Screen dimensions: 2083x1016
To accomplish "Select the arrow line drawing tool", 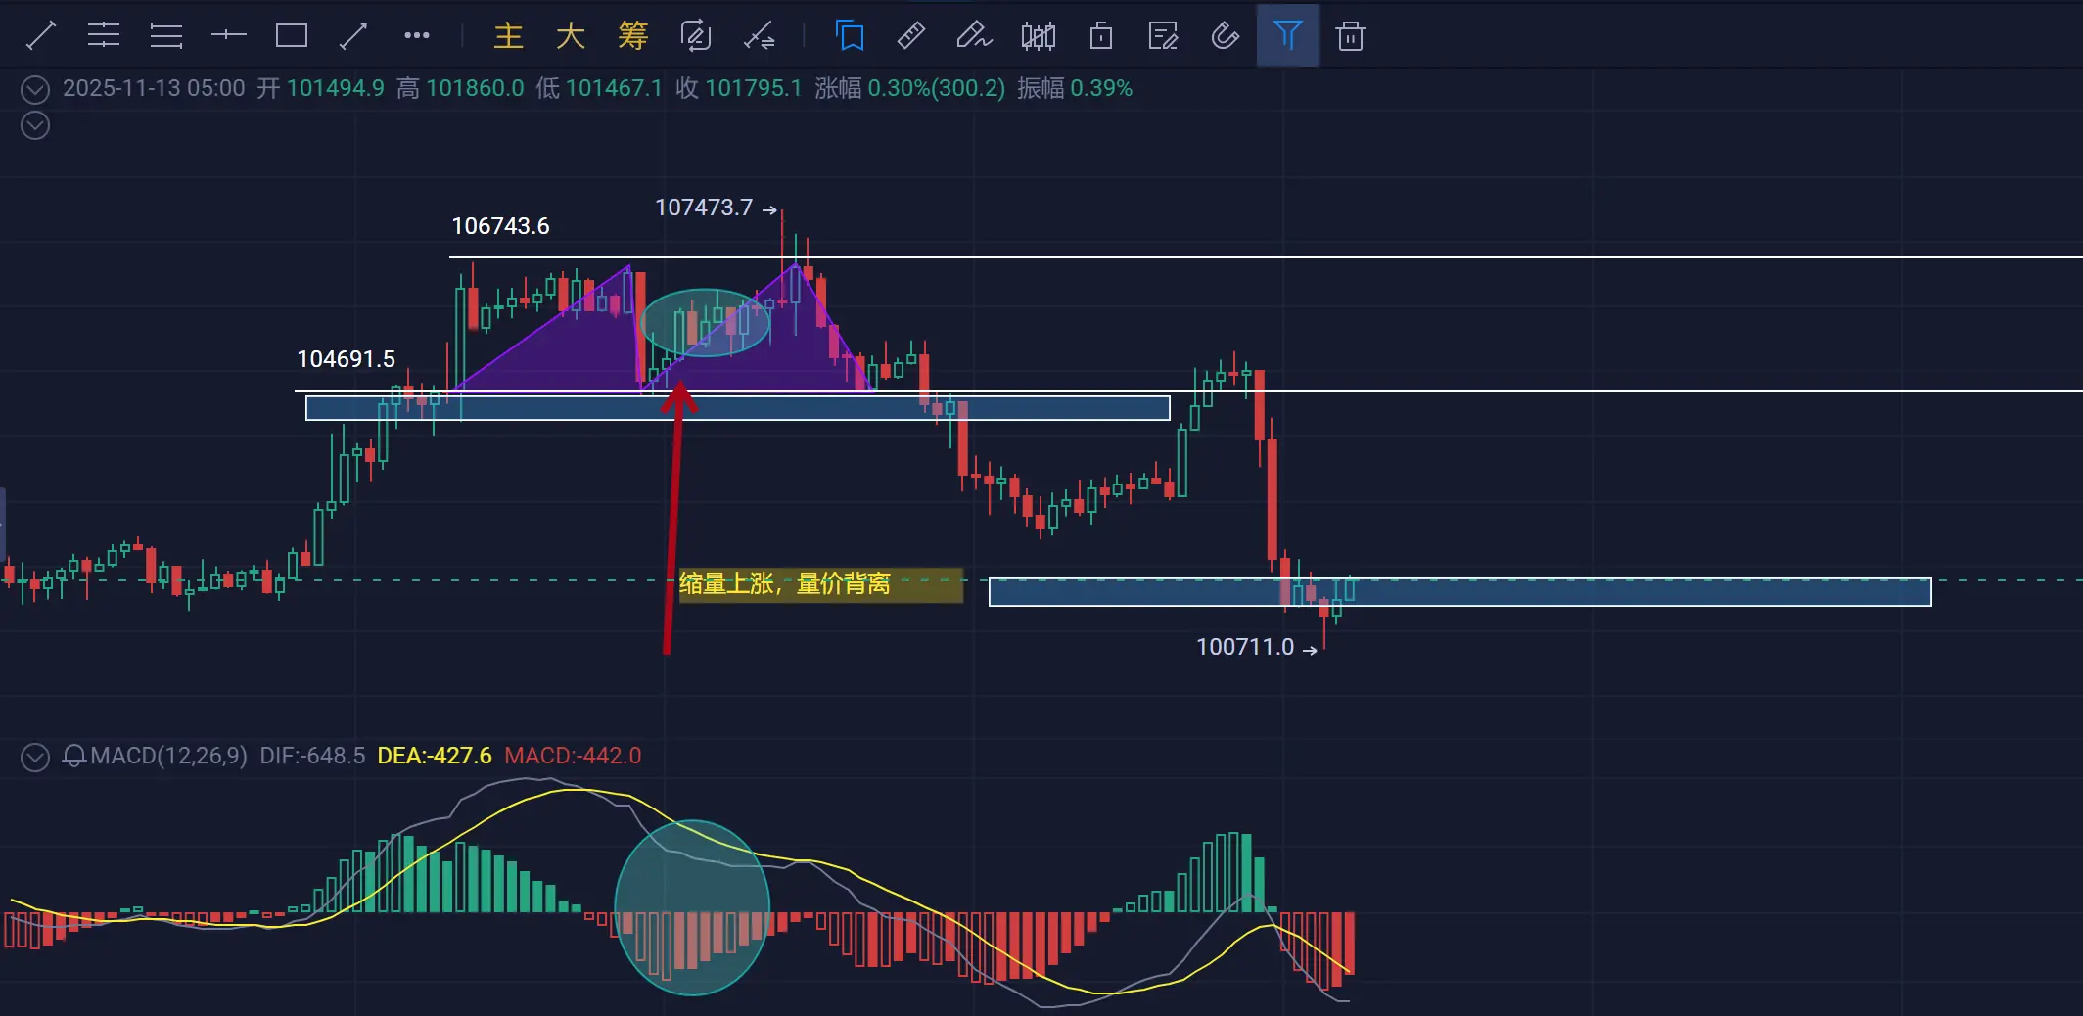I will click(x=353, y=36).
